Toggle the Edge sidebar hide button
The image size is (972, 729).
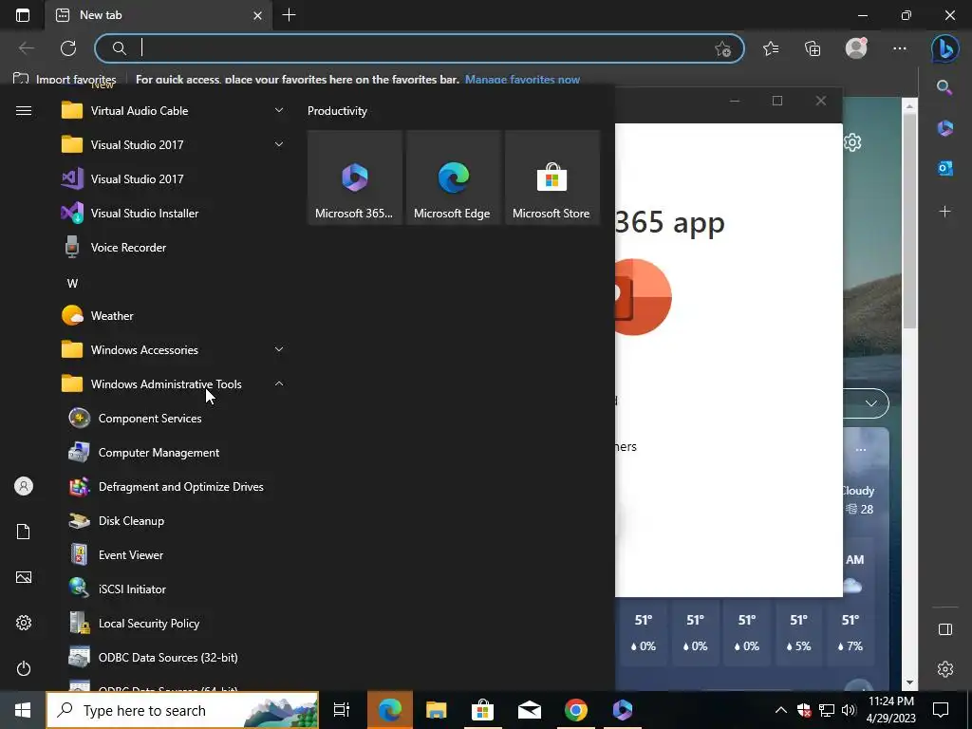pyautogui.click(x=944, y=630)
